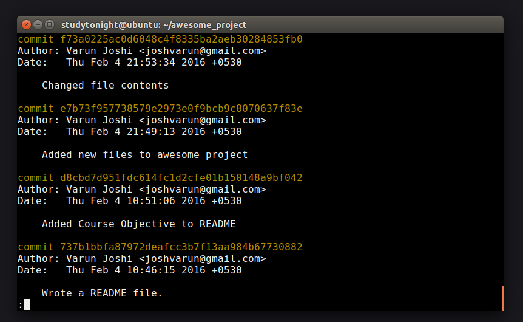Click author email in the first commit

(203, 51)
